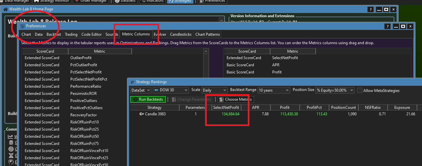Click the Run Backtests button
This screenshot has width=422, height=166.
coord(148,99)
